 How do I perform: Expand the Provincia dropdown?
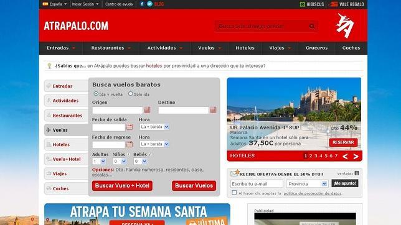click(x=307, y=183)
